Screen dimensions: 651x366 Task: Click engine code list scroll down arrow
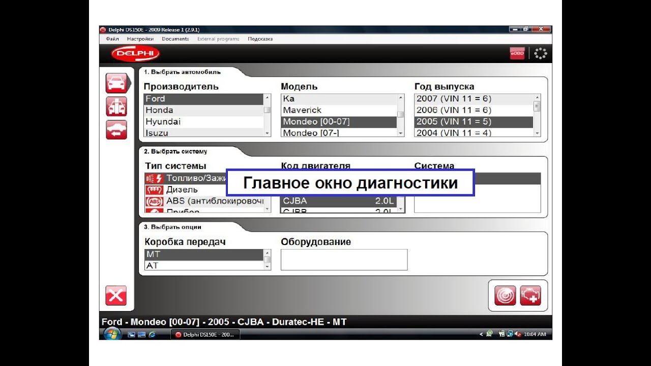click(x=401, y=208)
